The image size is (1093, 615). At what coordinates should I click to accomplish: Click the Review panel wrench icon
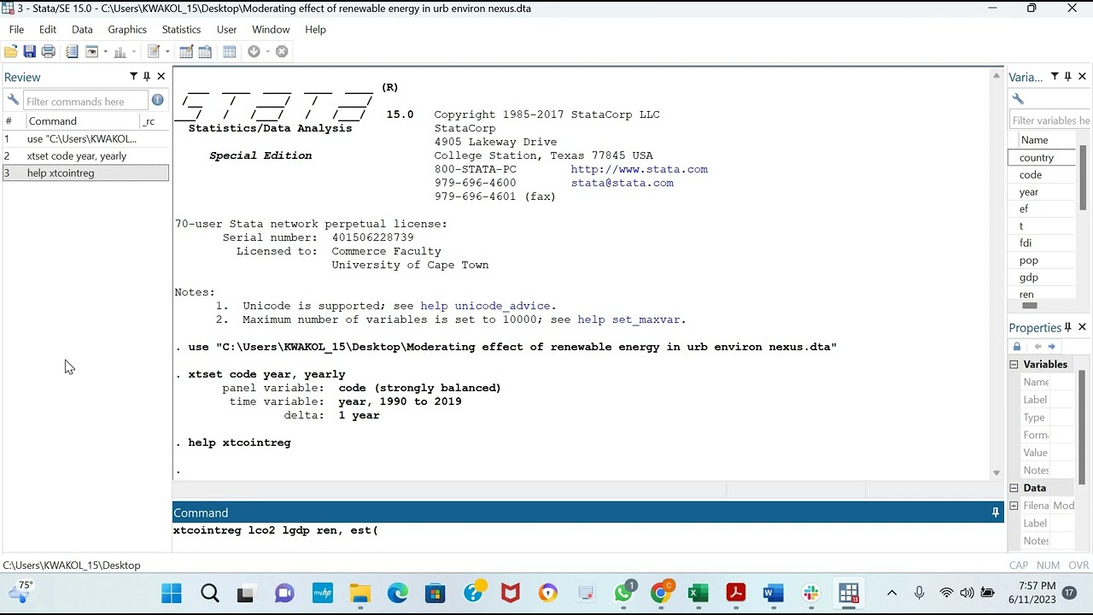pyautogui.click(x=13, y=100)
